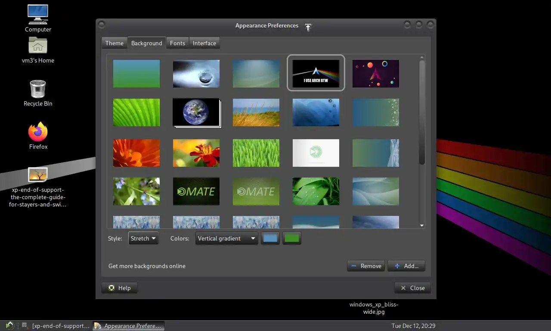Screen dimensions: 551x331
Task: Open the Recycle Bin desktop icon
Action: [38, 93]
